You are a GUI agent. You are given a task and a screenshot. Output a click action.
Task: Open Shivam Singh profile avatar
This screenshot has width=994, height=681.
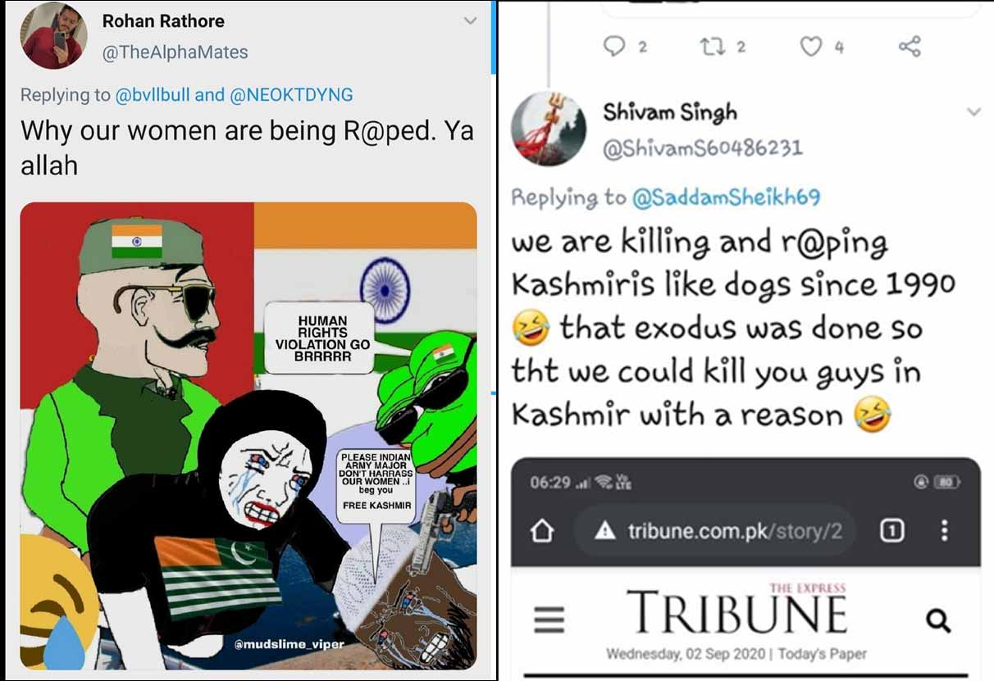[549, 128]
